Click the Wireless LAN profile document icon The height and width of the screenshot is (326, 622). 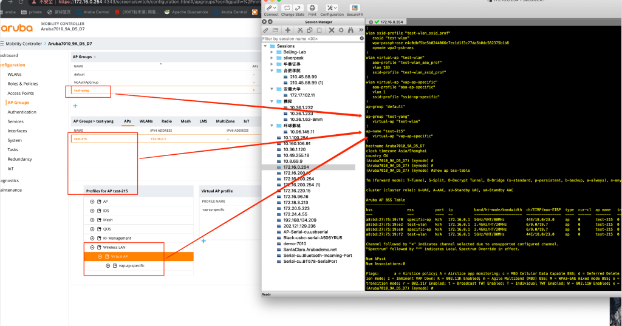click(x=99, y=248)
